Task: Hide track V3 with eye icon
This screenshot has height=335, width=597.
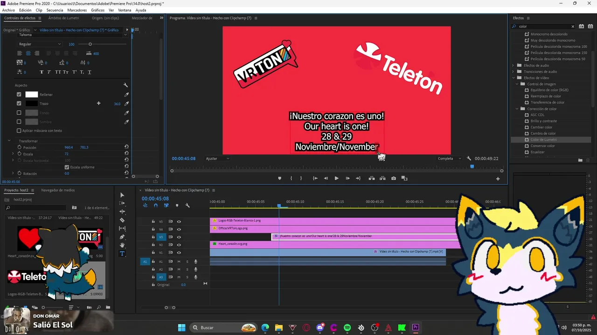Action: (x=179, y=237)
